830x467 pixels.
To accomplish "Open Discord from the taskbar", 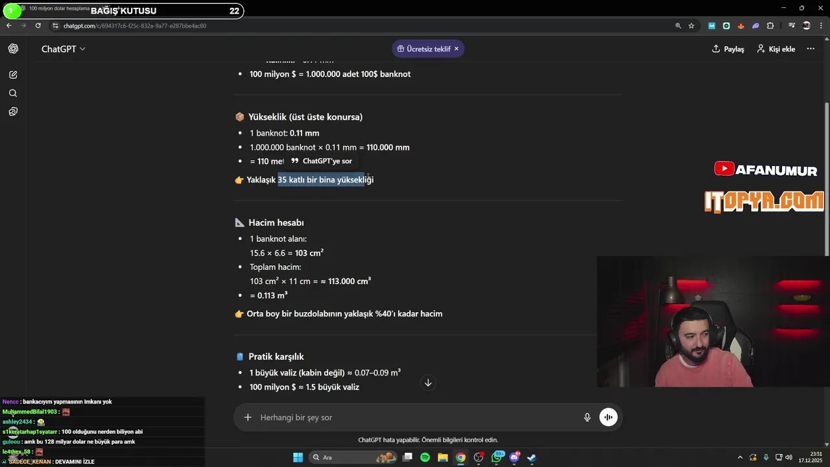I will pyautogui.click(x=515, y=457).
